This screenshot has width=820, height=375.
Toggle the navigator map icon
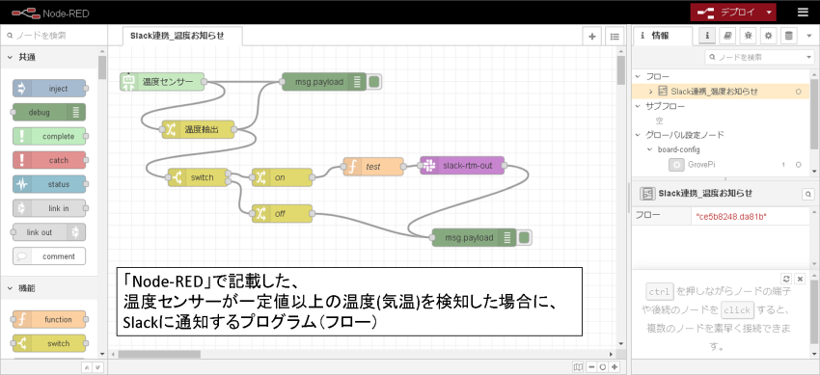click(577, 367)
